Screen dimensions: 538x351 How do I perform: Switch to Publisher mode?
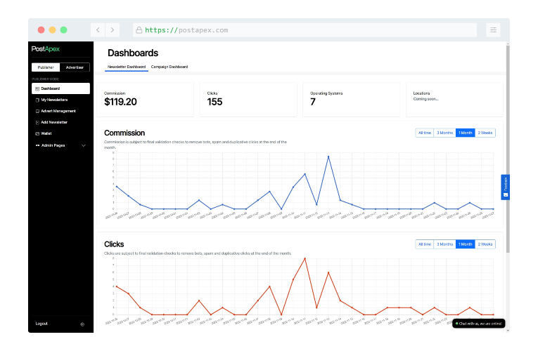[x=46, y=67]
